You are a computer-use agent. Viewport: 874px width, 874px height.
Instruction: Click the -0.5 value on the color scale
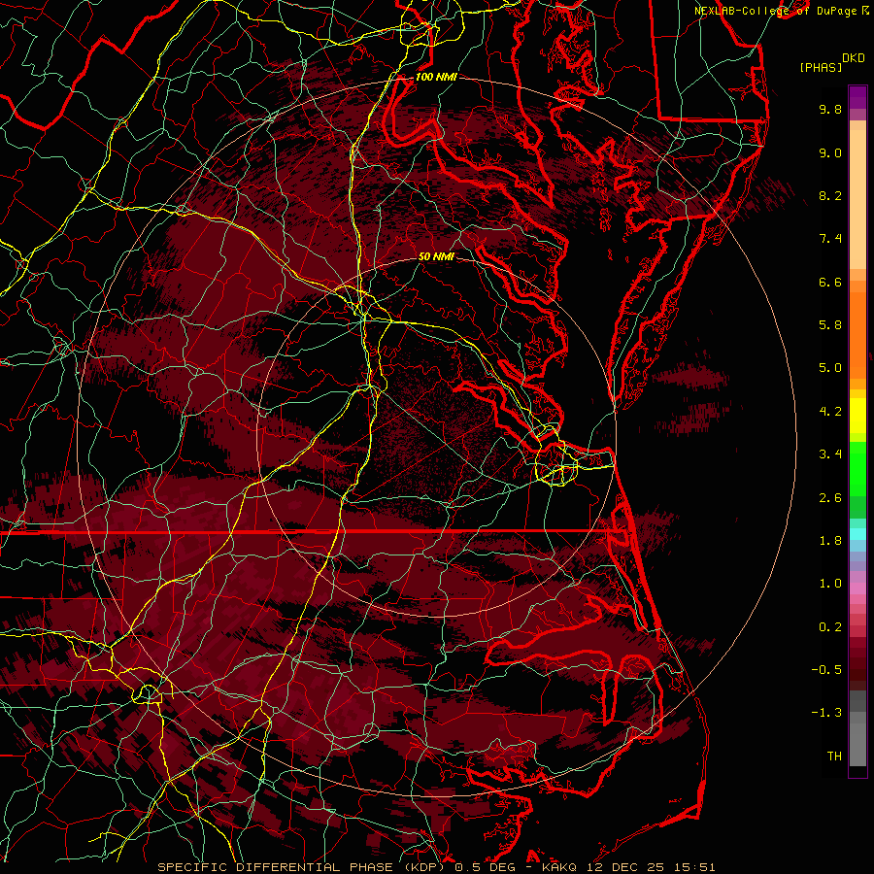[x=826, y=670]
